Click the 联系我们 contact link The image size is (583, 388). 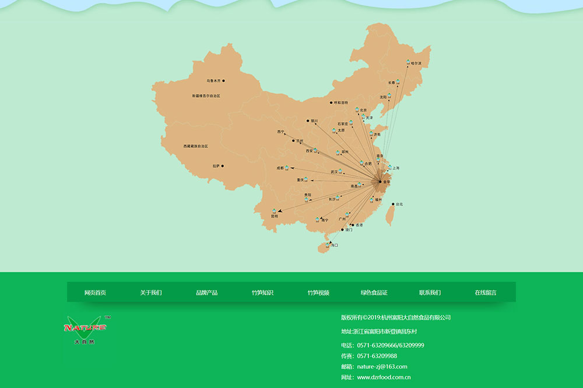[x=430, y=292]
